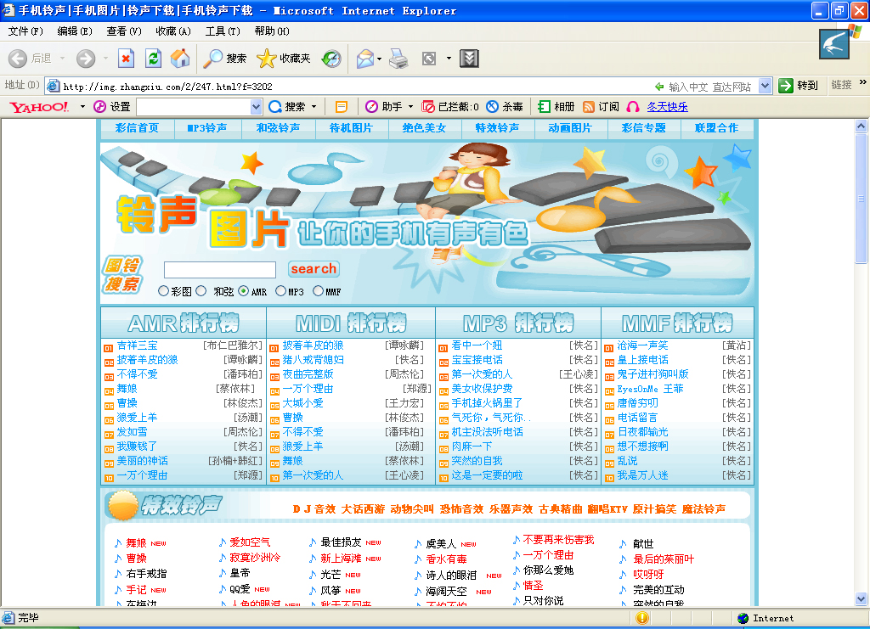870x629 pixels.
Task: Open the Yahoo search box dropdown
Action: pos(257,107)
